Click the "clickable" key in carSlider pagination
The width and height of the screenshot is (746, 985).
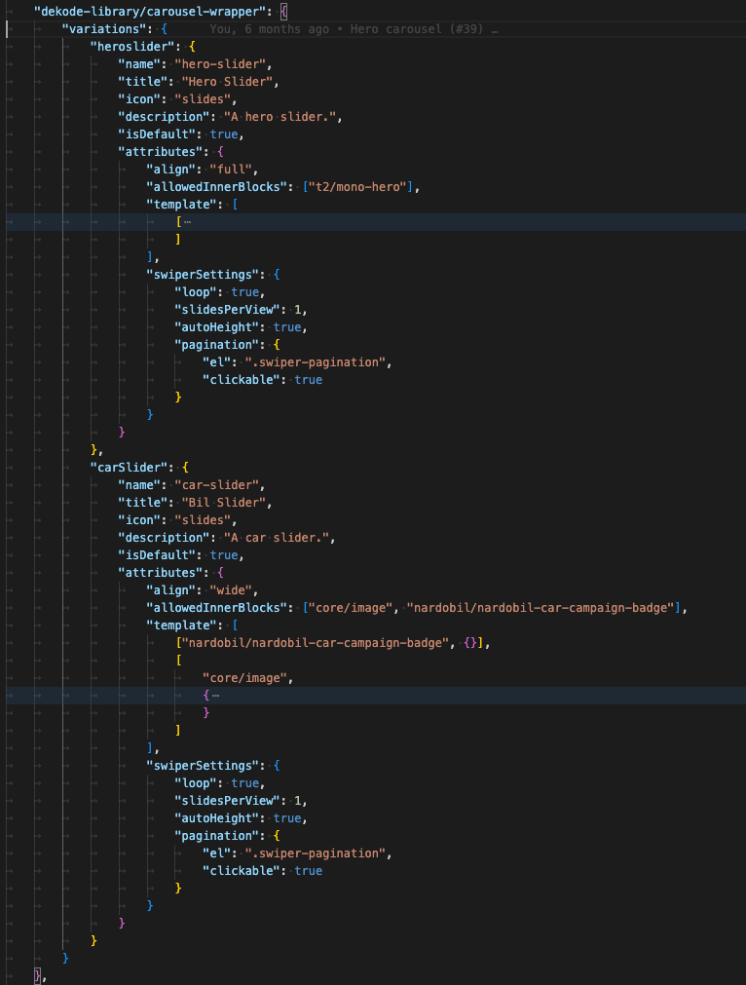click(x=243, y=871)
